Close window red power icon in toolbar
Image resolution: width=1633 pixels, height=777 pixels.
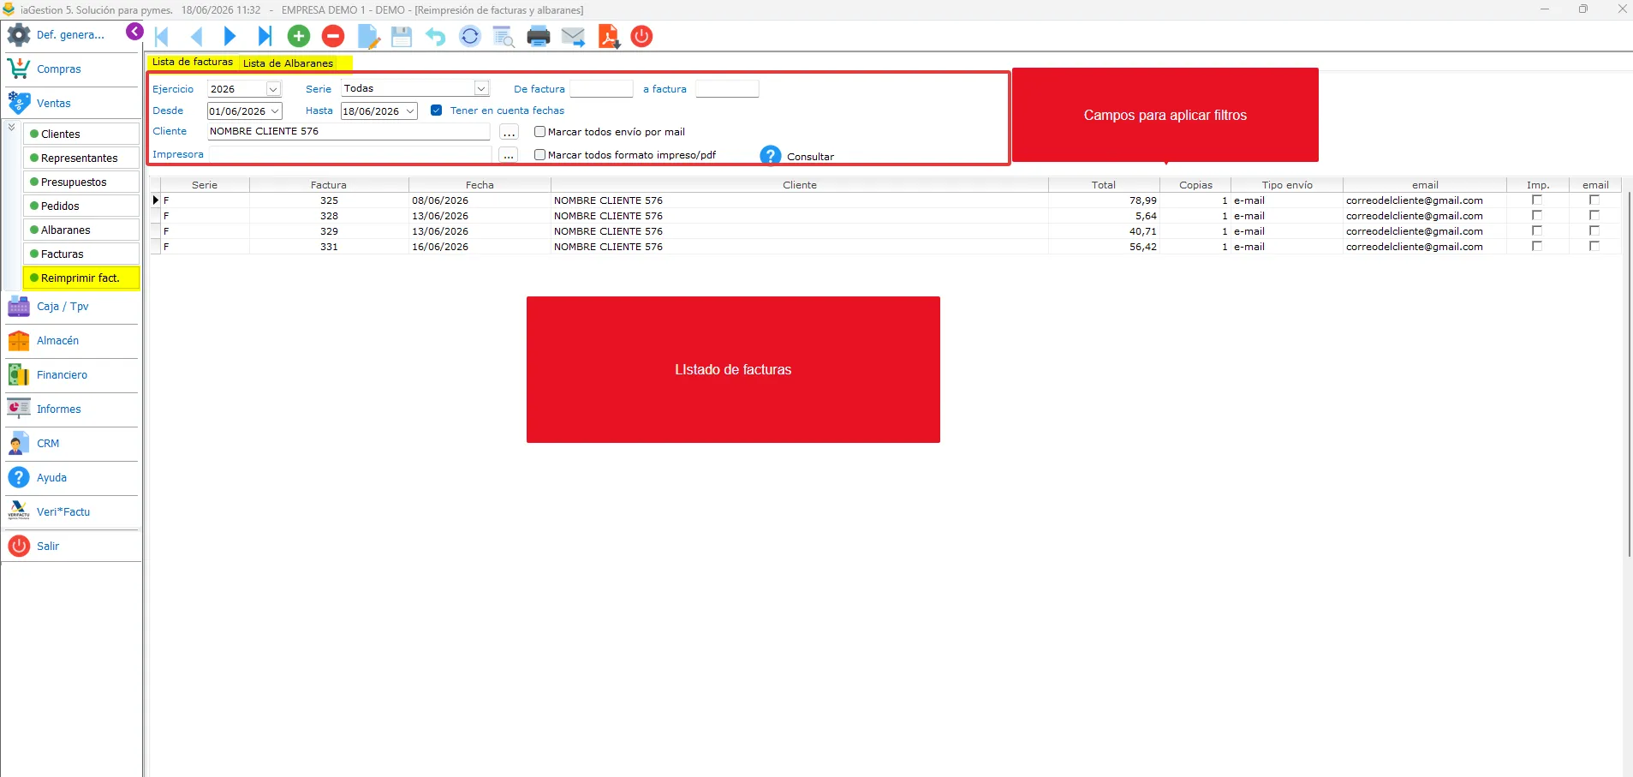coord(641,36)
